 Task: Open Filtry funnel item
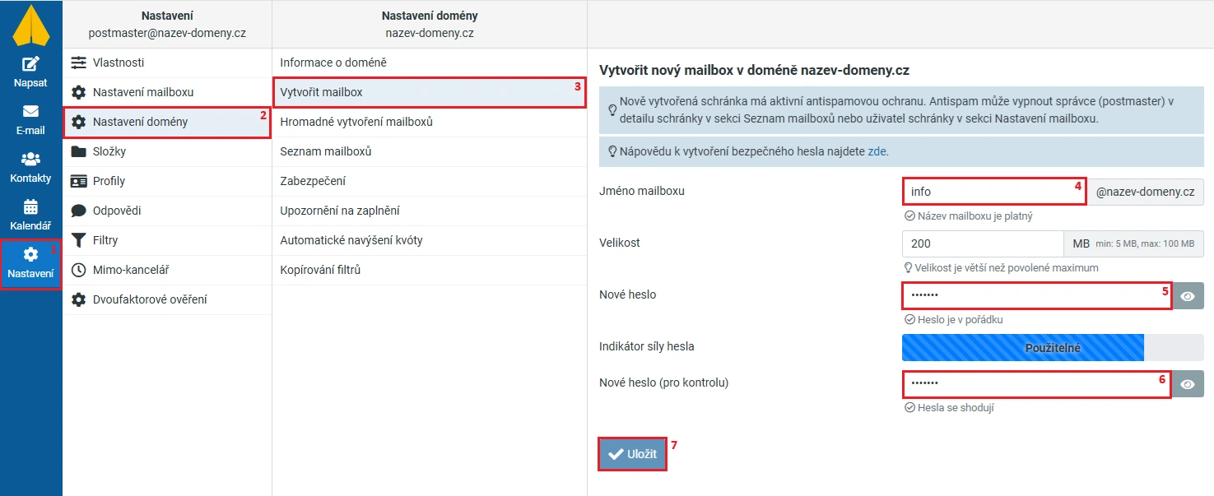(x=105, y=240)
